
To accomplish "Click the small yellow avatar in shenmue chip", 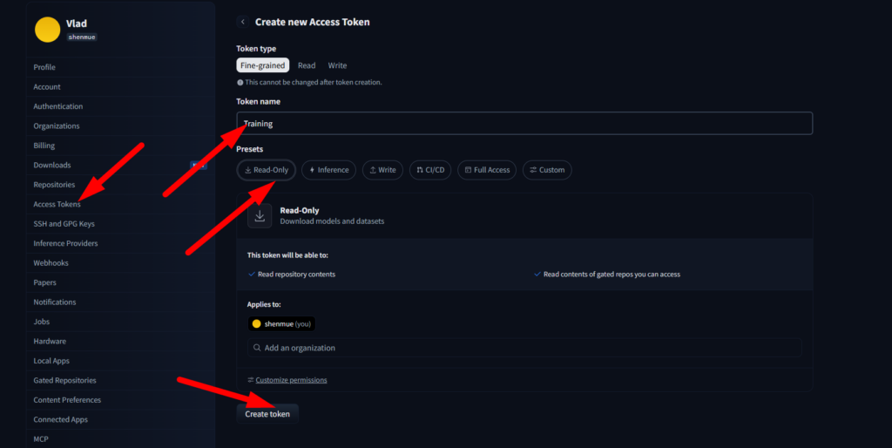I will click(257, 324).
